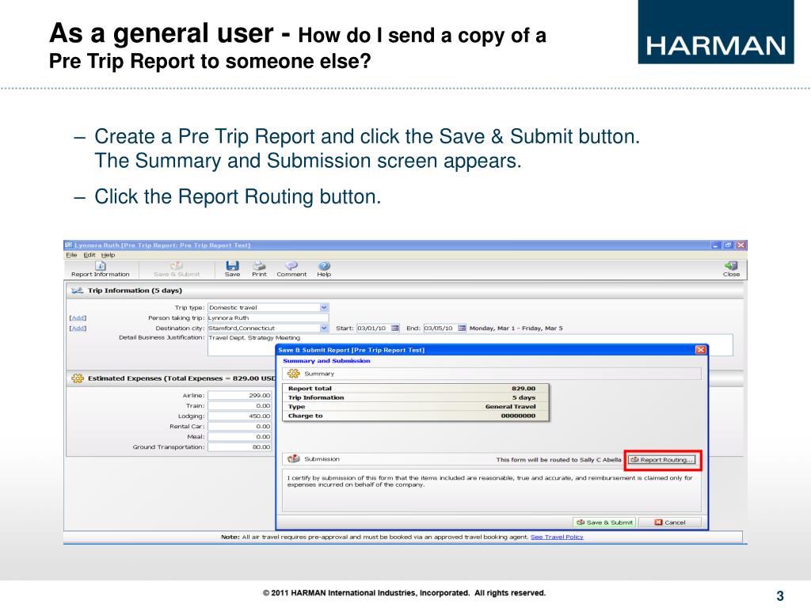Viewport: 811px width, 608px height.
Task: Click the Lodging expense amount field
Action: point(239,416)
